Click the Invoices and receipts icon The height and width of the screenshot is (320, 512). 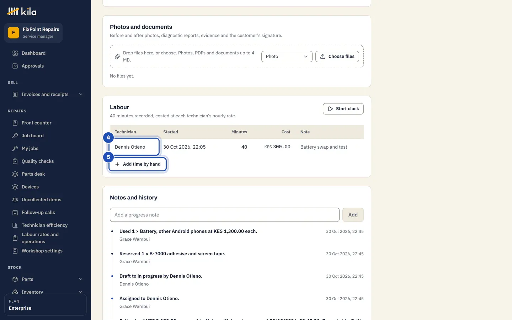(x=15, y=94)
